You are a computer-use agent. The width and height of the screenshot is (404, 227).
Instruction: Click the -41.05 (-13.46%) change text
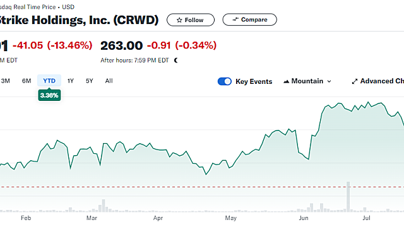tap(52, 45)
